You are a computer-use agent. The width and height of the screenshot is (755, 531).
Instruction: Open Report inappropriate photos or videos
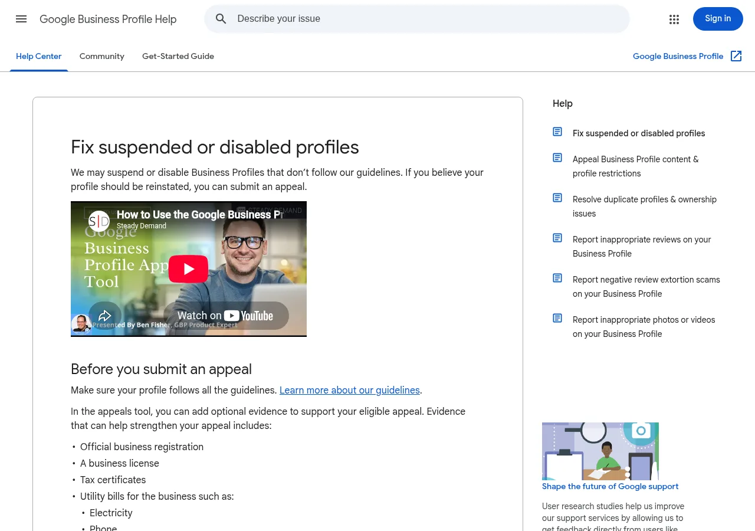644,327
